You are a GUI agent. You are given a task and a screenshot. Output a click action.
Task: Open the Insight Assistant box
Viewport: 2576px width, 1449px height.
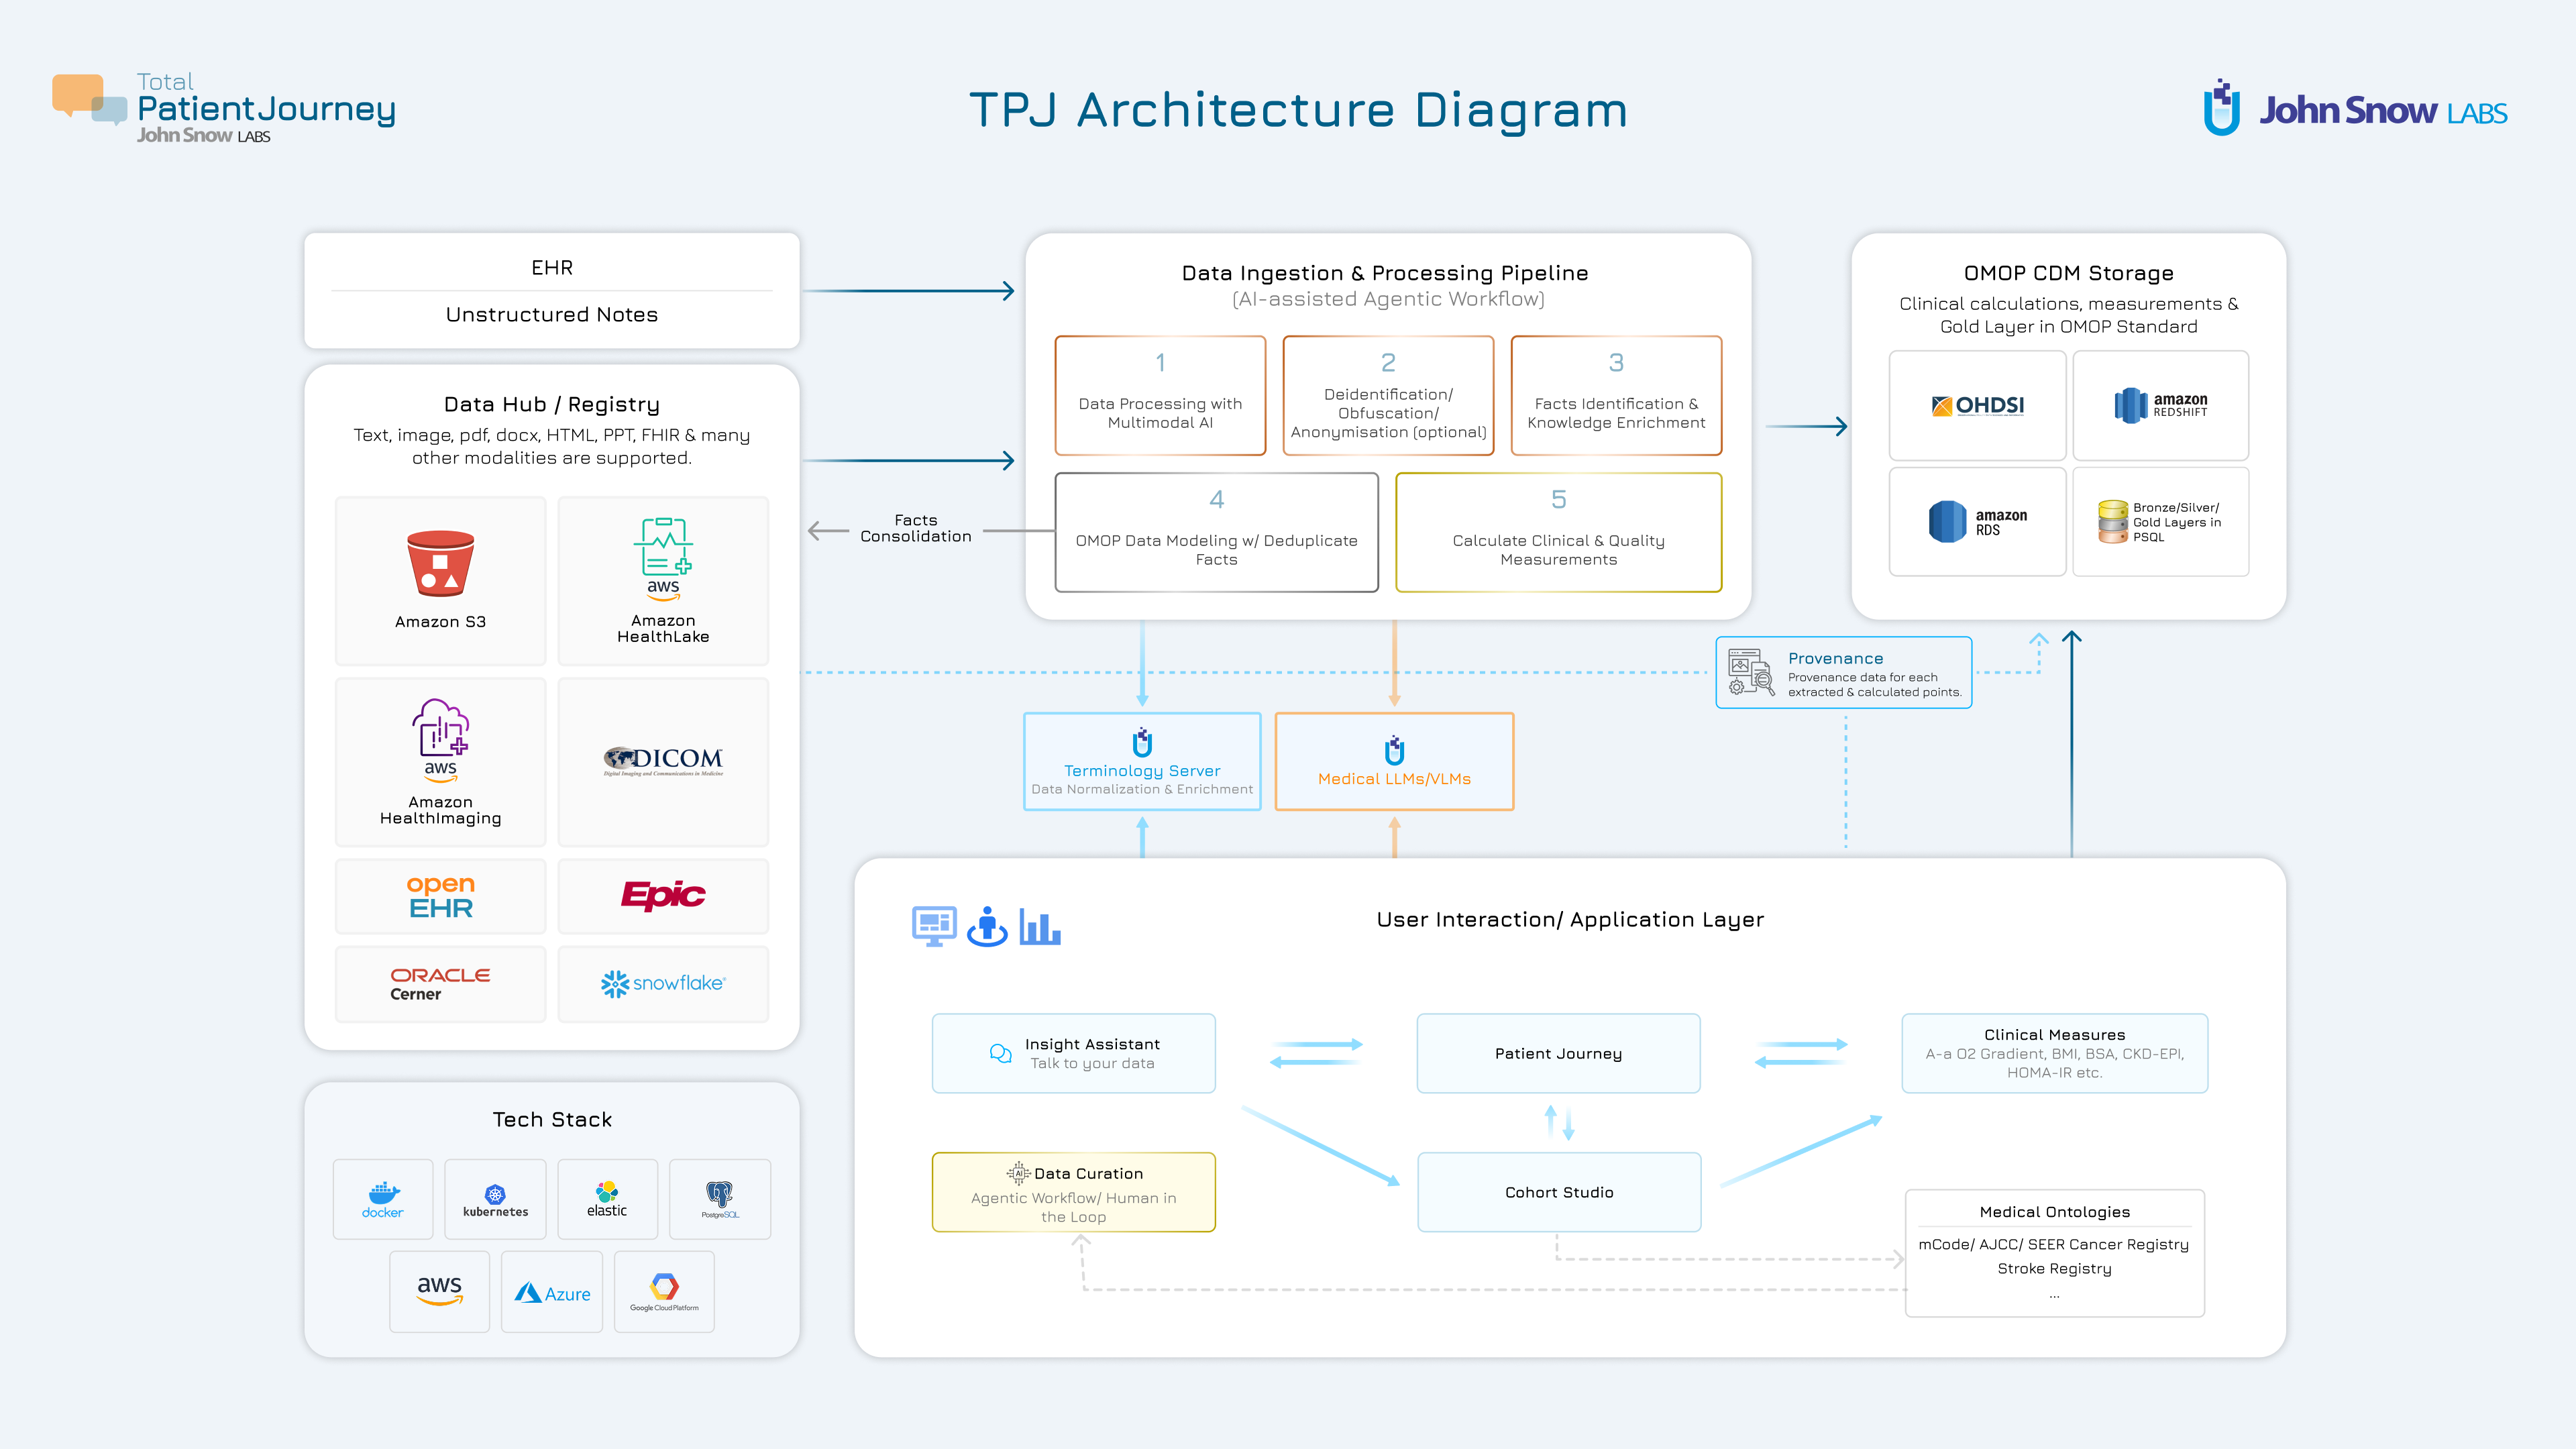point(1073,1053)
